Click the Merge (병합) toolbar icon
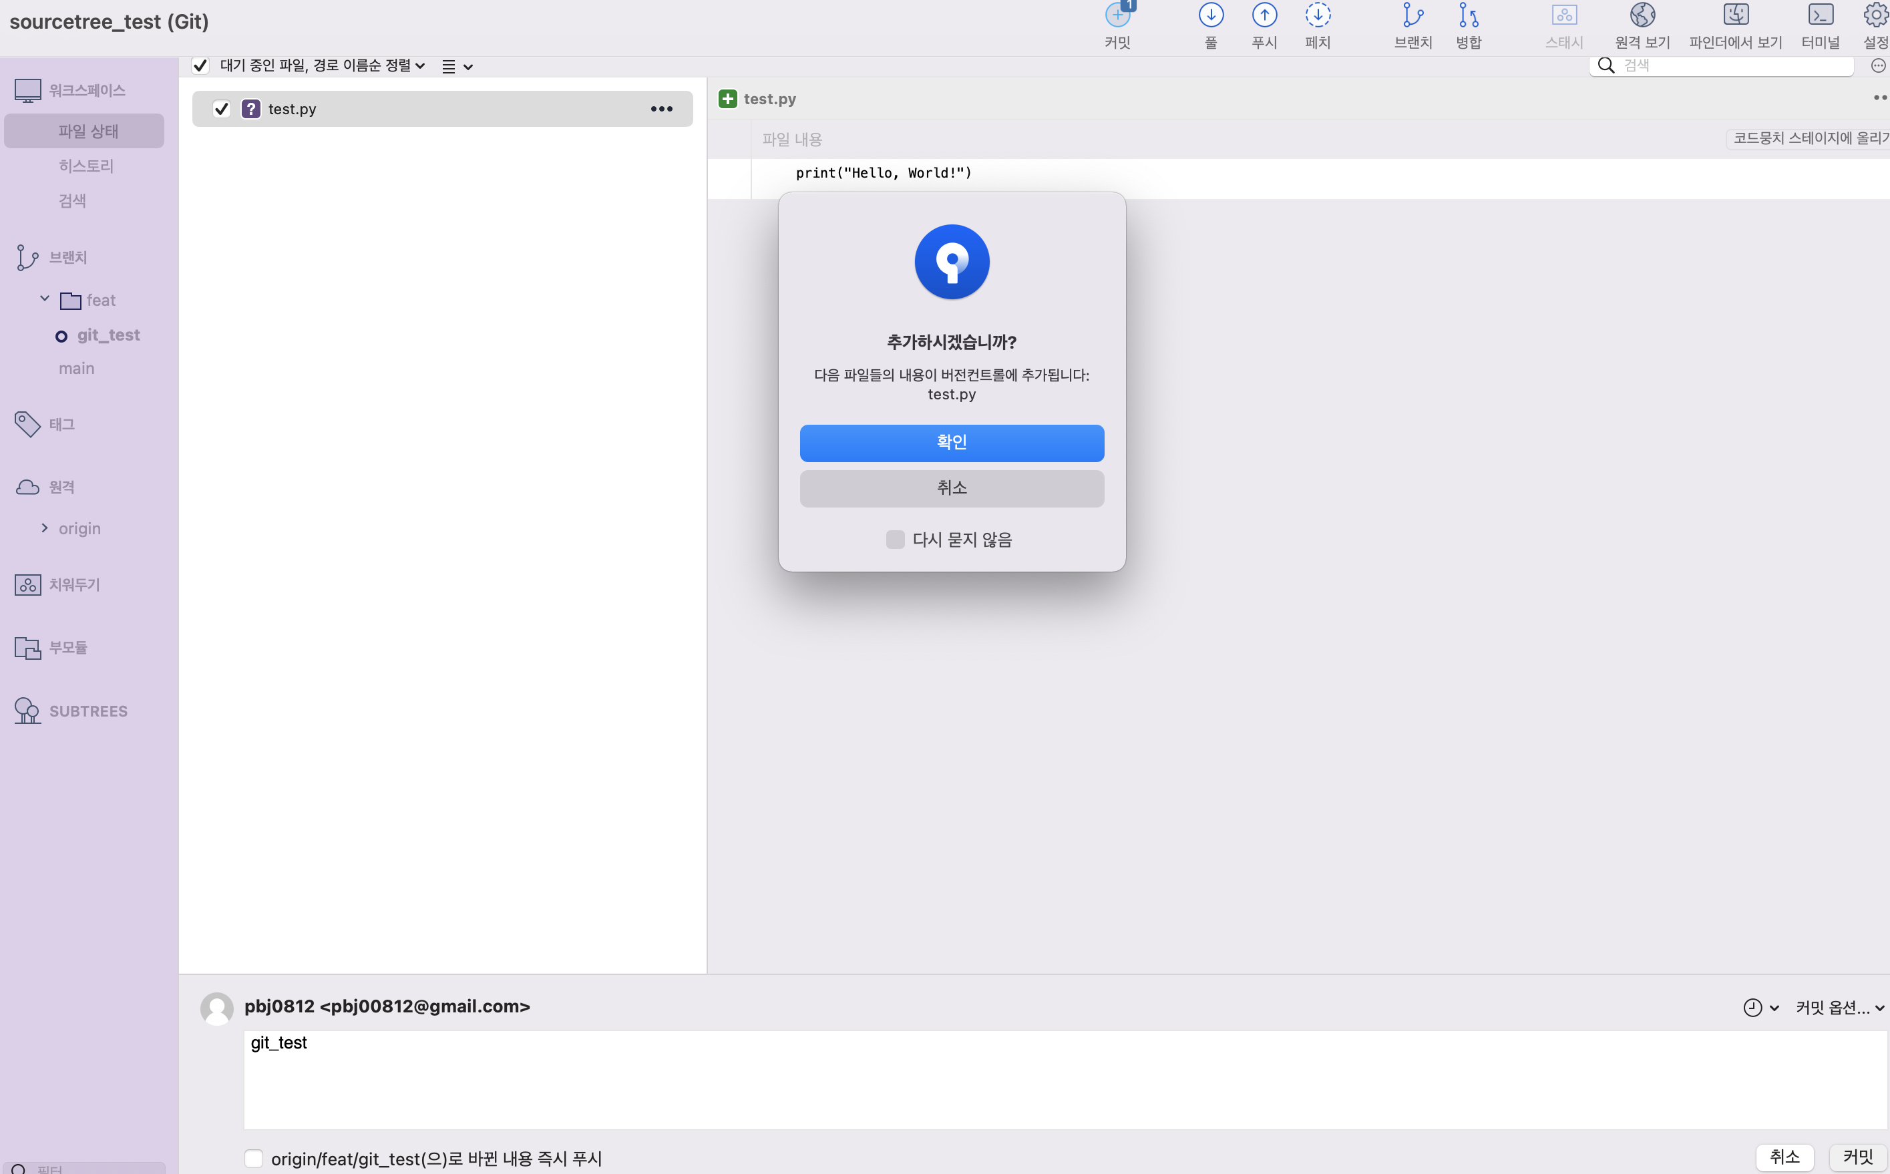This screenshot has height=1174, width=1890. (1467, 15)
